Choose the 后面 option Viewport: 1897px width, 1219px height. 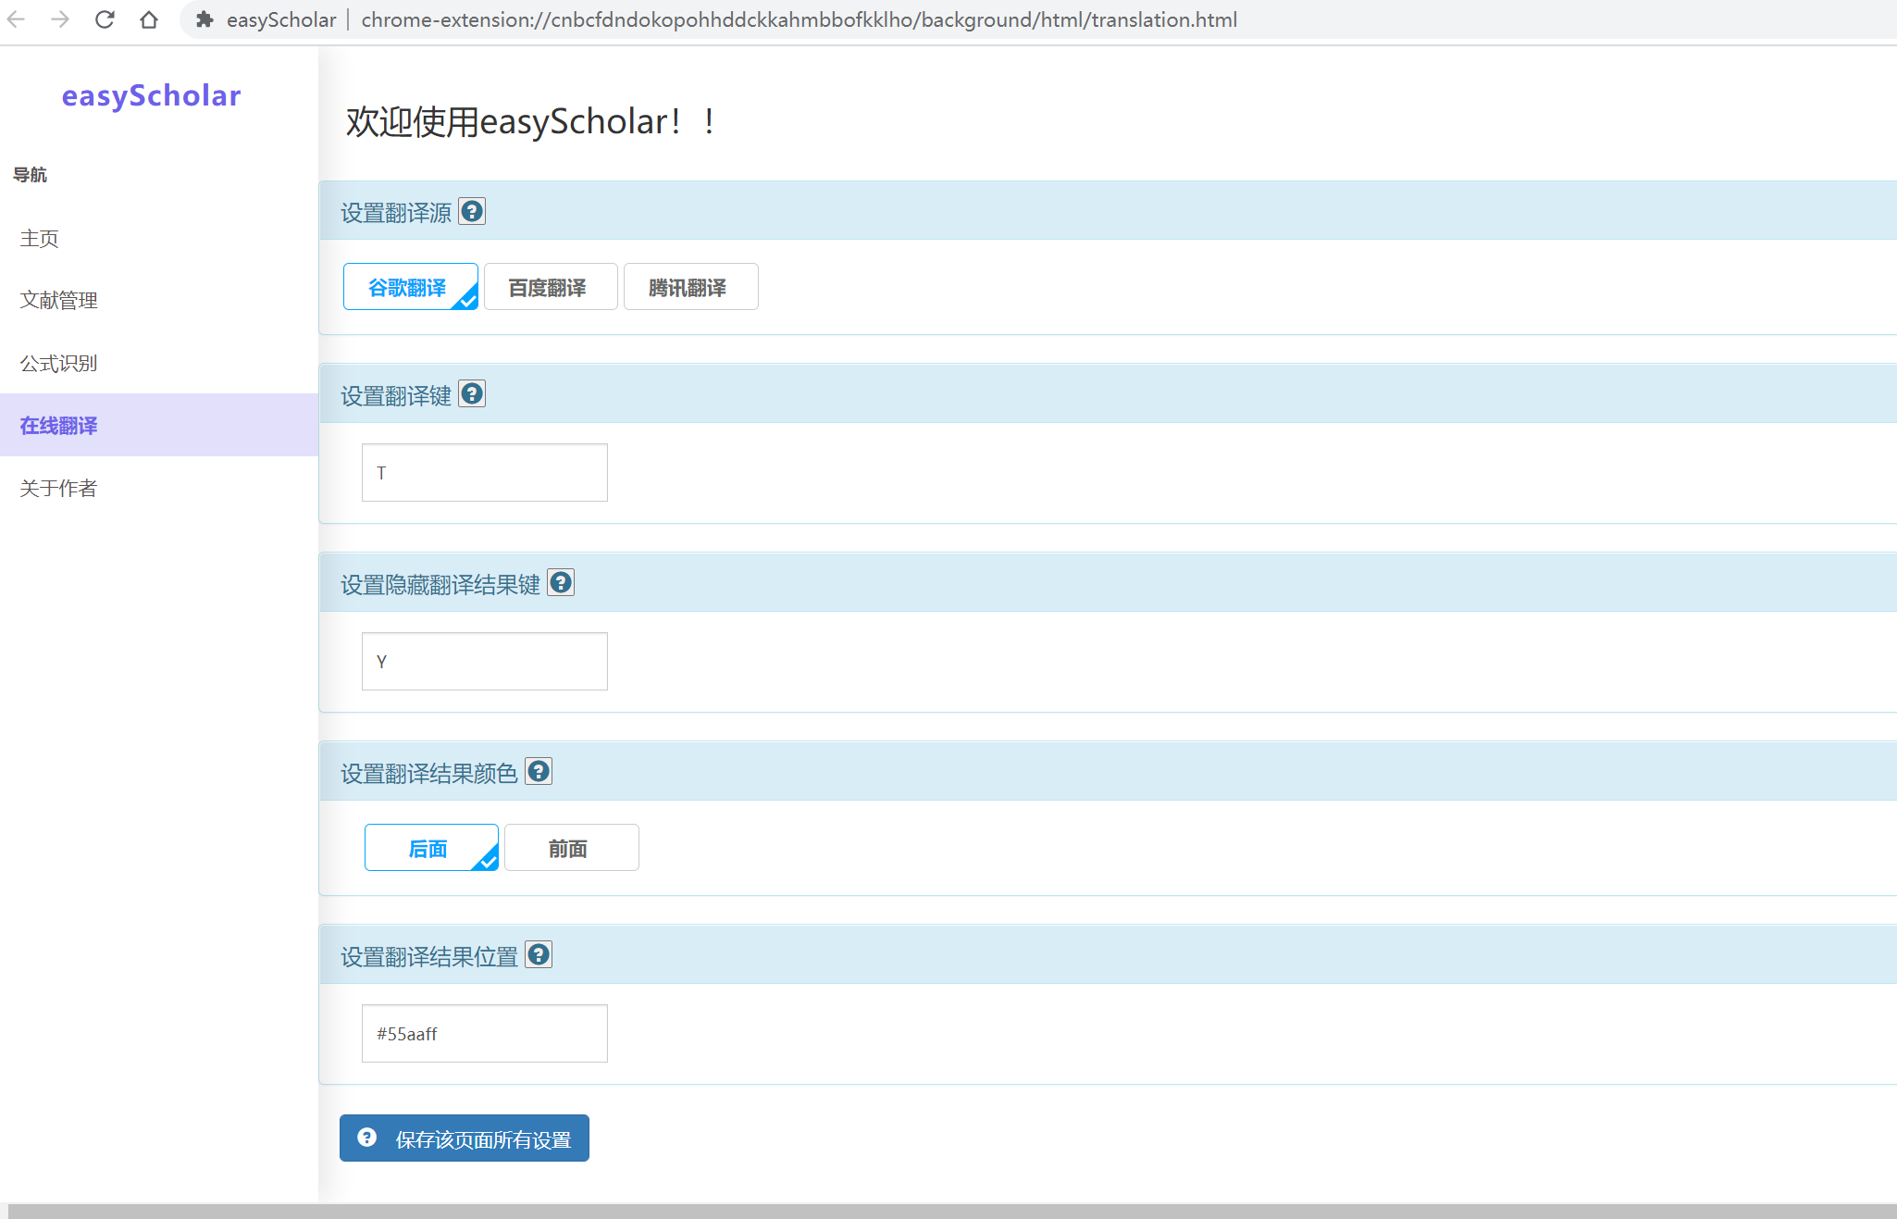tap(430, 848)
